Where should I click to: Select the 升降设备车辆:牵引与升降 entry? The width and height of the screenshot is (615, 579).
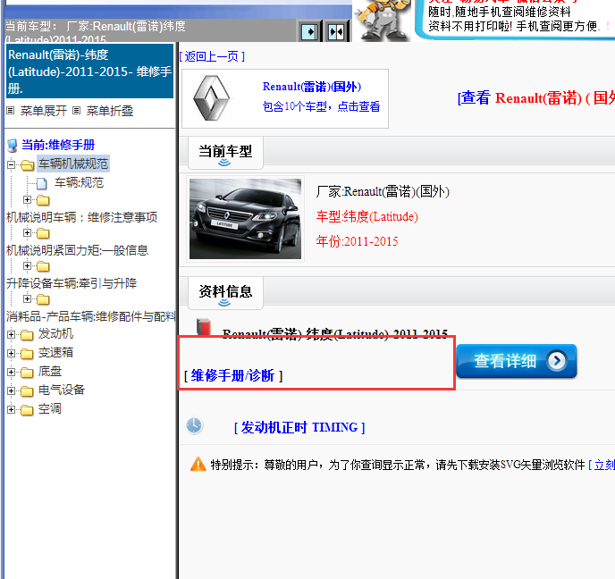[x=72, y=283]
